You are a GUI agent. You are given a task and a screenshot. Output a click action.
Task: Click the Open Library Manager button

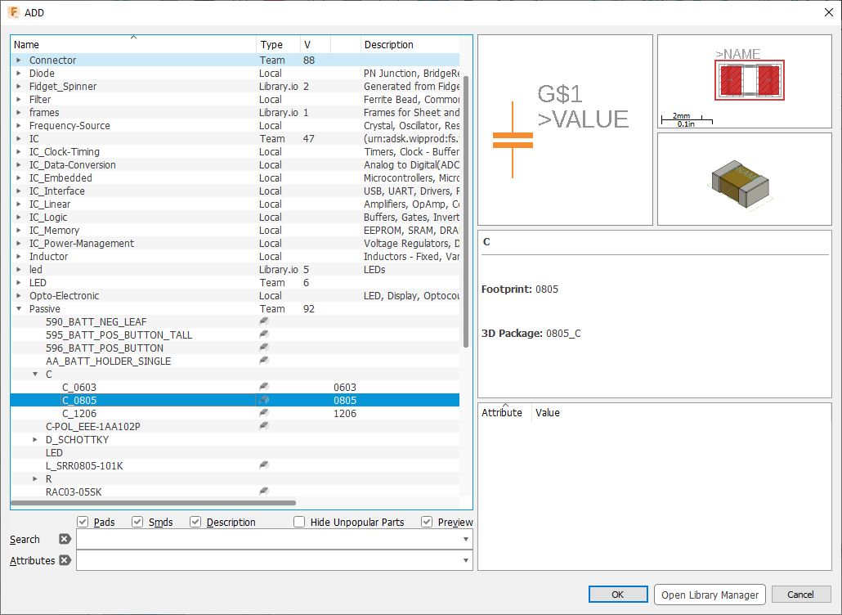pos(709,595)
